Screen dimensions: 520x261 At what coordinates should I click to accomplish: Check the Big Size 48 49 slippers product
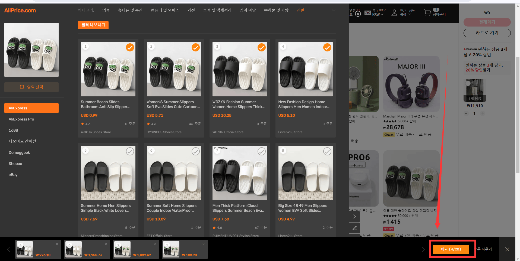tap(327, 151)
